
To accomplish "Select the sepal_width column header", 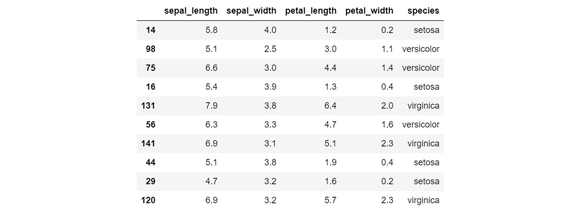I will 251,11.
